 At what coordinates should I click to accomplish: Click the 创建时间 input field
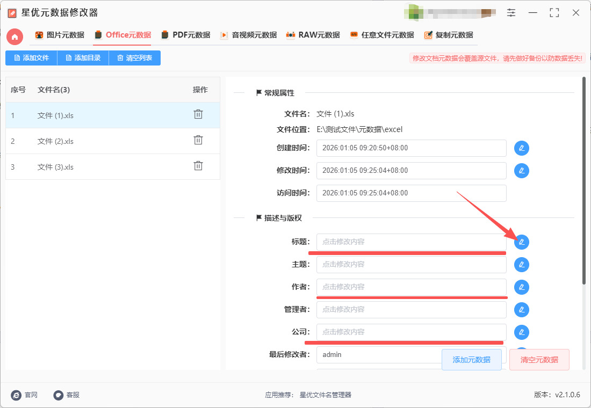pos(411,148)
